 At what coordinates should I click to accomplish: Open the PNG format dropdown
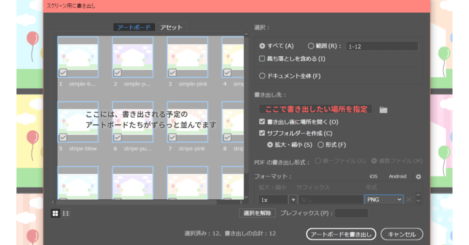pyautogui.click(x=384, y=200)
